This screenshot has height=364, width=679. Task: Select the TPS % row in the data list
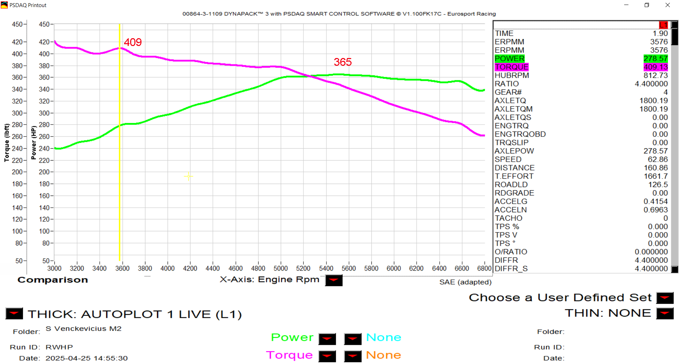click(581, 227)
